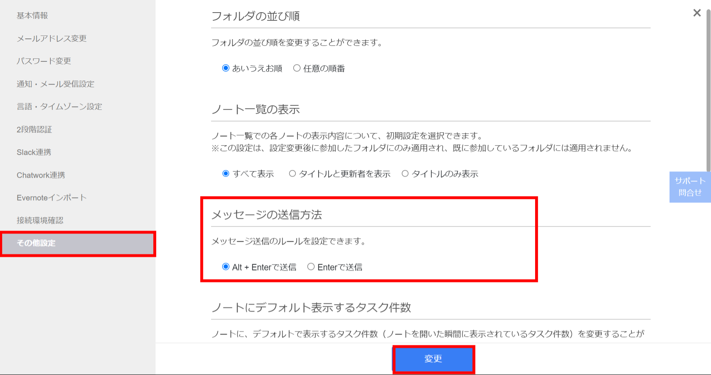Viewport: 711px width, 375px height.
Task: Start the Evernoteインポート import
Action: (51, 197)
